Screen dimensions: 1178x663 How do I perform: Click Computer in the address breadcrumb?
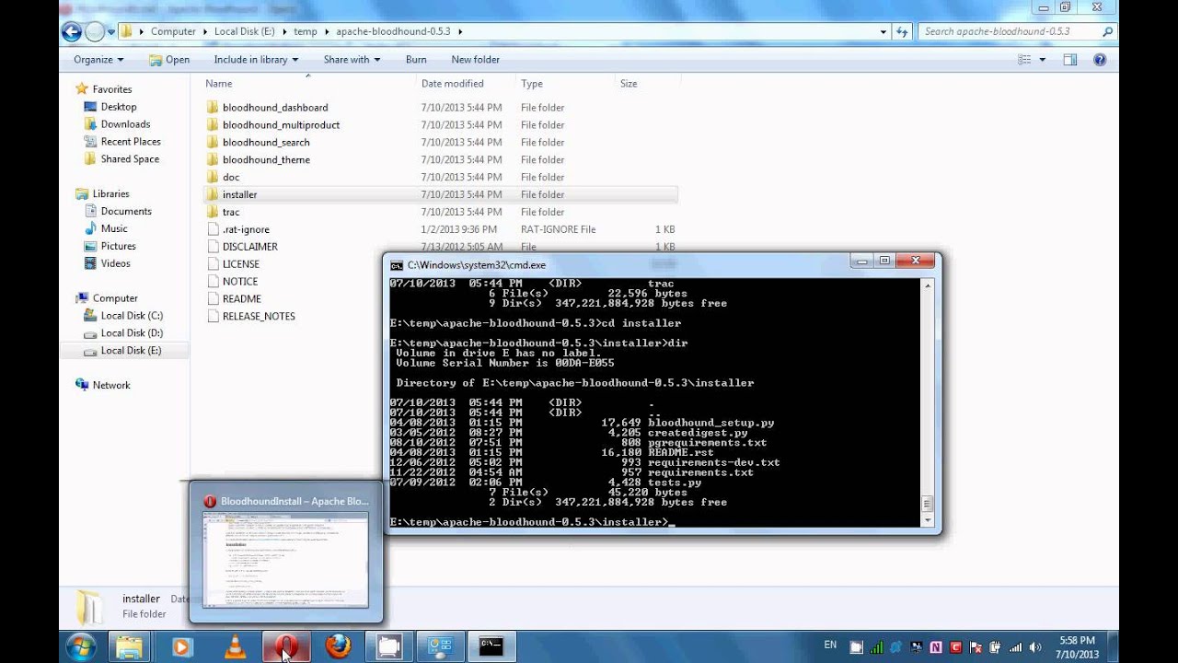click(x=173, y=31)
